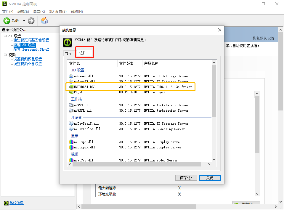284x210 pixels.
Task: Click 'NVIDIA CUDA 11.6.134 driver' product name
Action: click(168, 87)
